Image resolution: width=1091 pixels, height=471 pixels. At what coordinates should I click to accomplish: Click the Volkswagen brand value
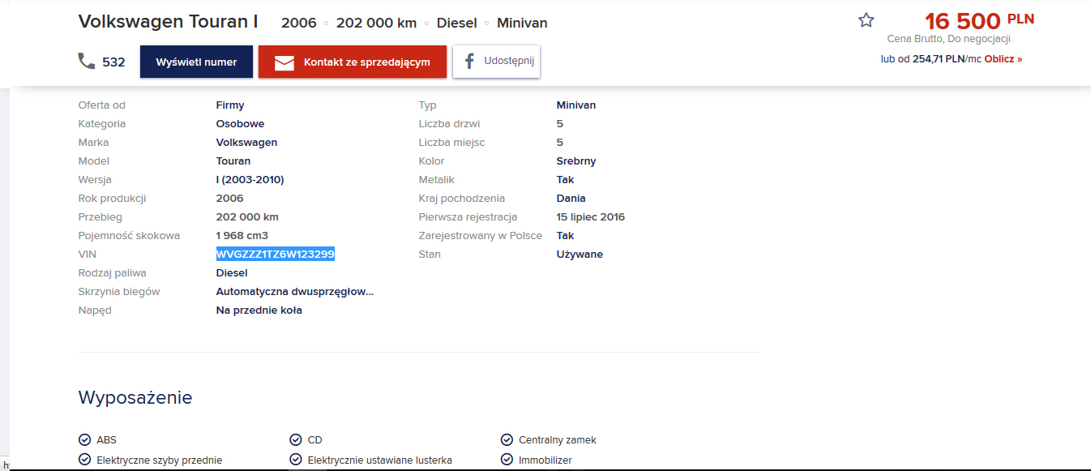[246, 143]
